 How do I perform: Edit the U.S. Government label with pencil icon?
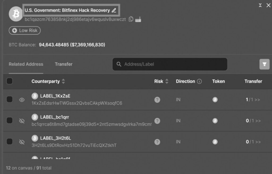click(x=114, y=10)
